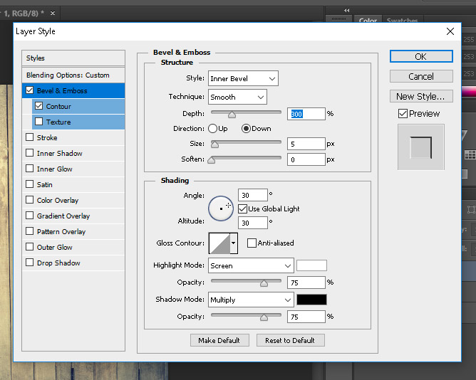Click the New Style... button
The height and width of the screenshot is (380, 476).
tap(420, 96)
